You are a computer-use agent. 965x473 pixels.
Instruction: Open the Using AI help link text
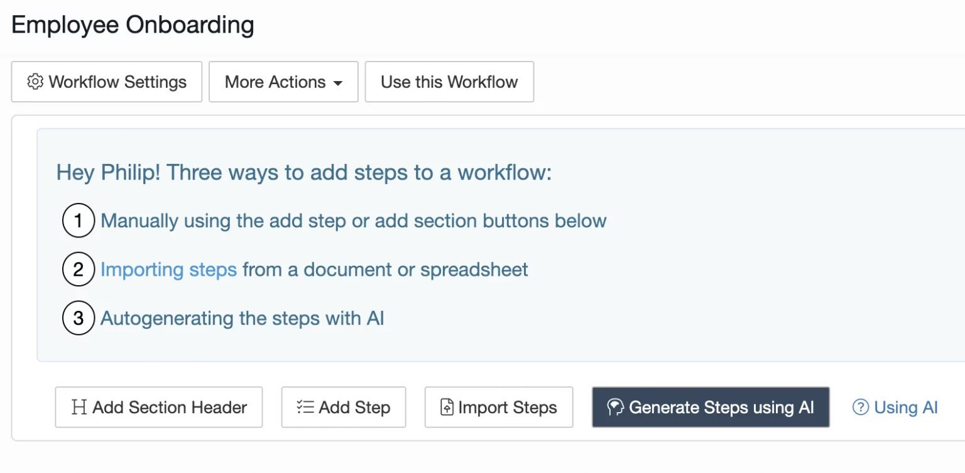(x=905, y=408)
